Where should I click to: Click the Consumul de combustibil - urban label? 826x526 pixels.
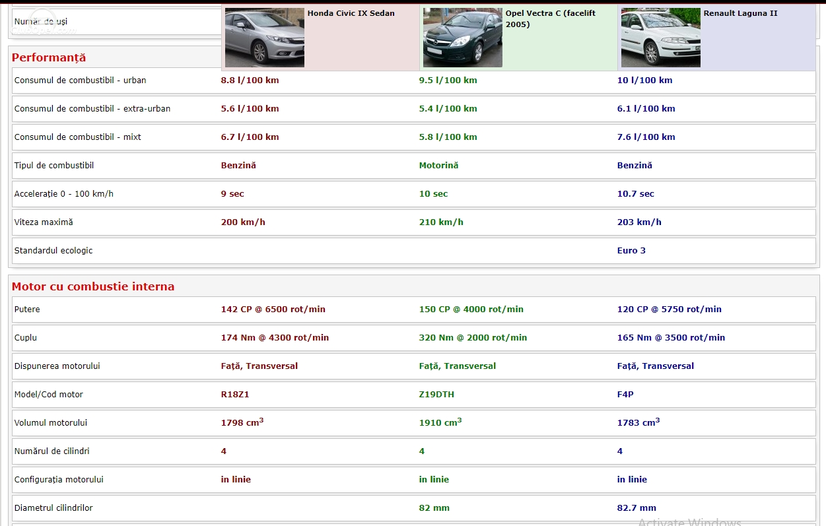[81, 81]
